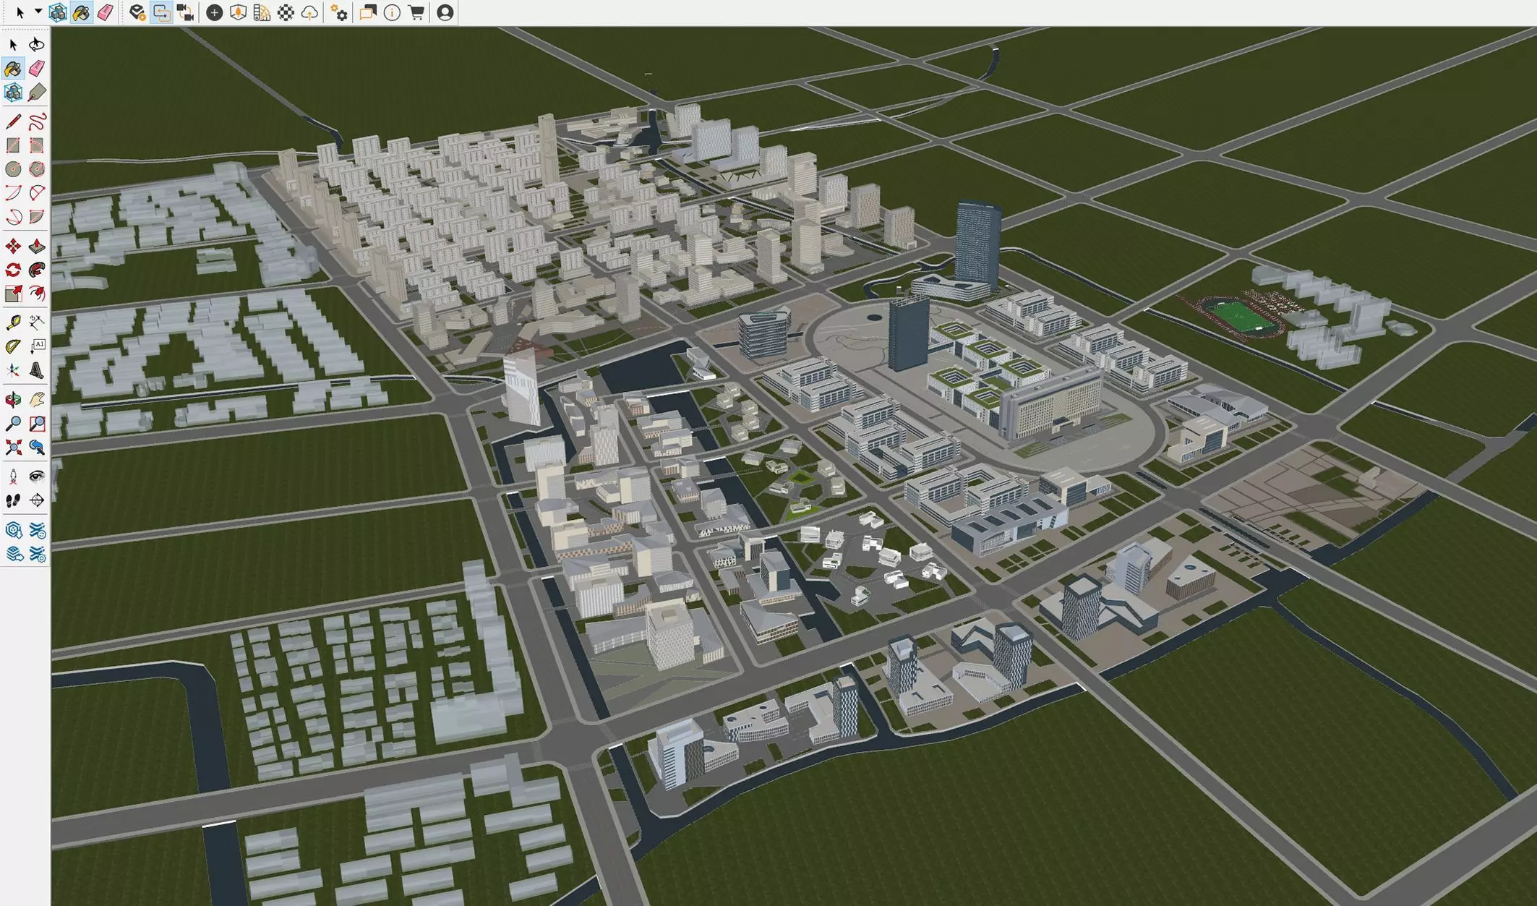Go back to the Previous view
This screenshot has height=906, width=1537.
click(36, 448)
